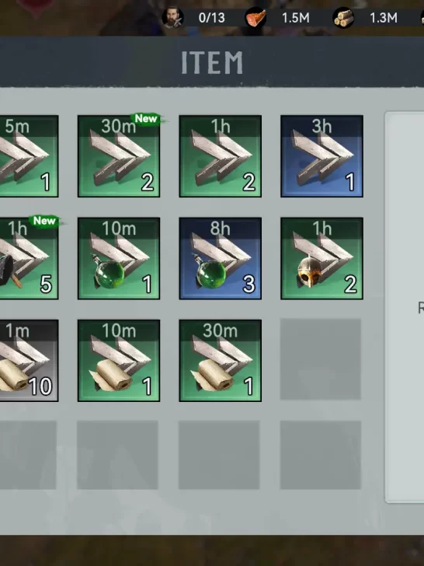
Task: Select the 1h helmet training speedup item
Action: tap(321, 258)
